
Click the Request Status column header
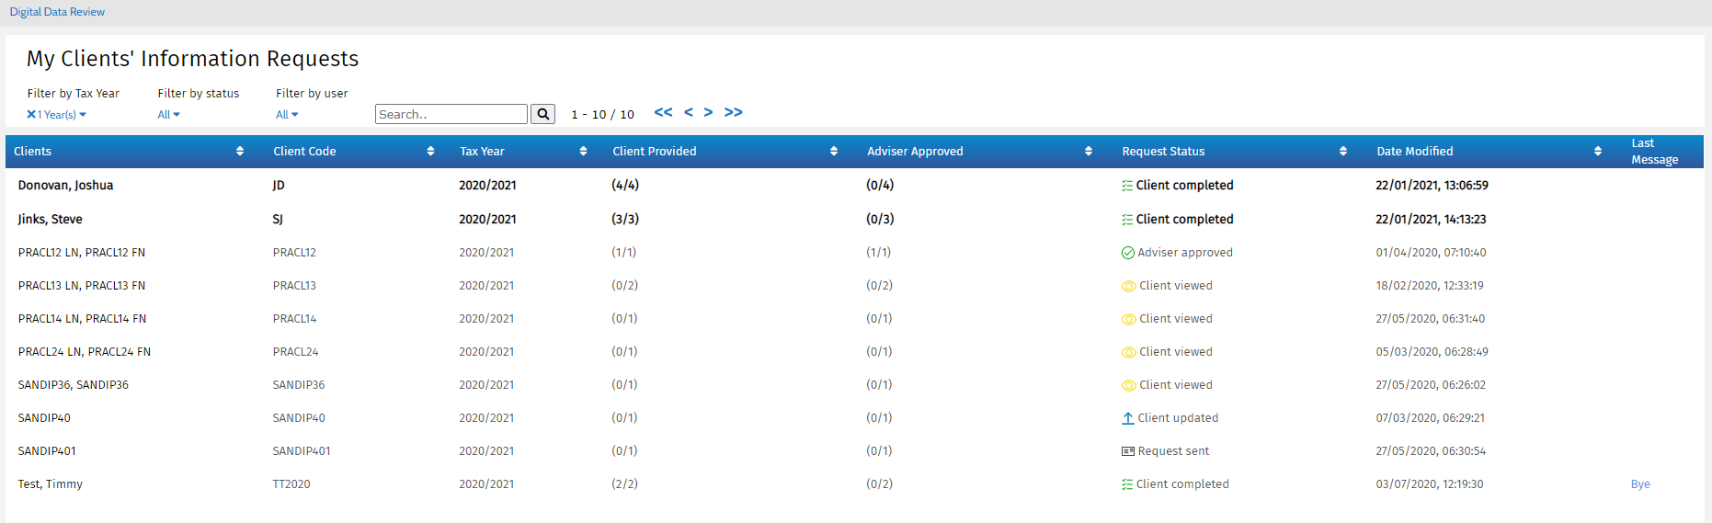click(1163, 152)
